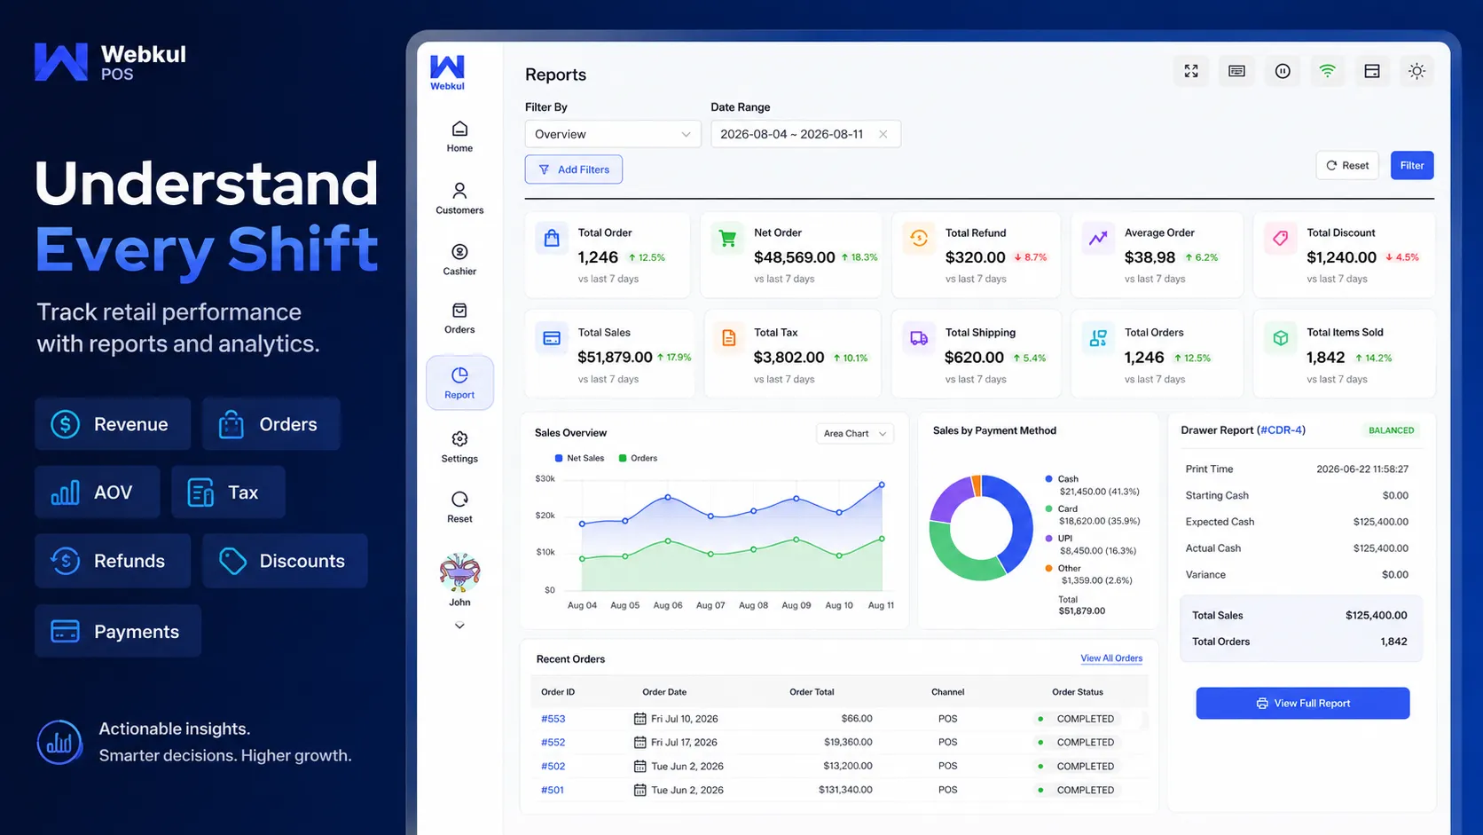Click the Date Range input field

805,134
